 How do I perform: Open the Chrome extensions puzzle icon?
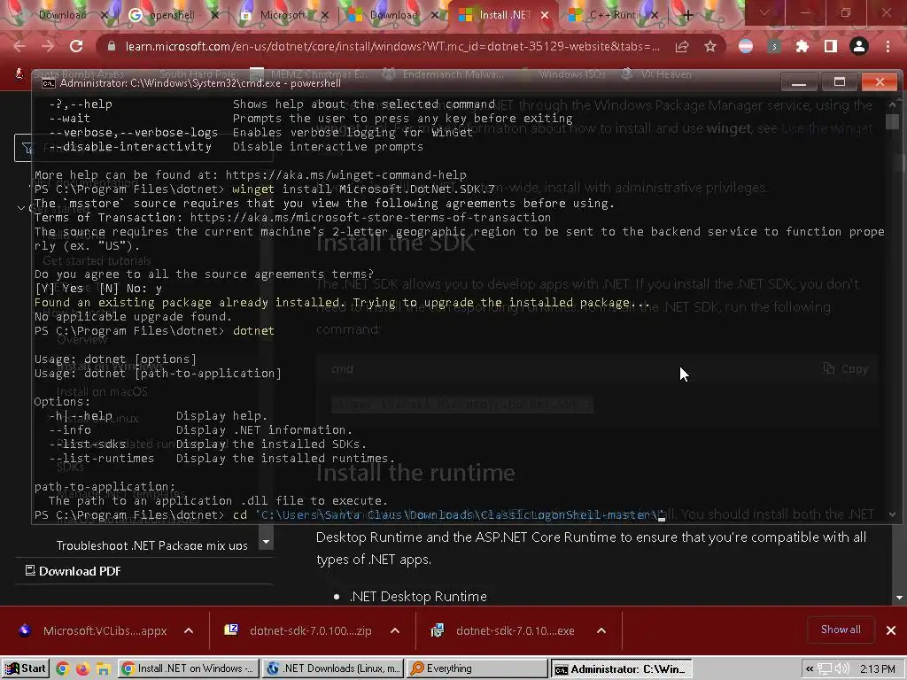[x=802, y=46]
